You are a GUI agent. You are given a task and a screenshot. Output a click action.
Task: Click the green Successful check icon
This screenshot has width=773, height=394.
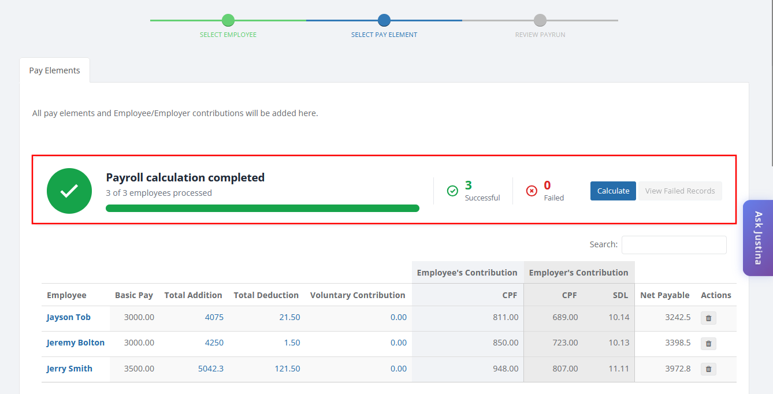(453, 191)
